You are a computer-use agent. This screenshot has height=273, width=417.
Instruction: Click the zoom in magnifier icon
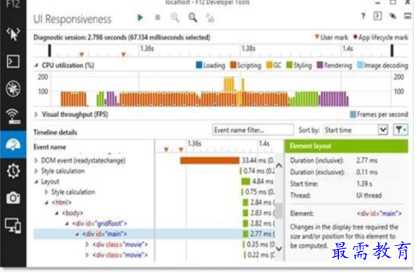[175, 18]
